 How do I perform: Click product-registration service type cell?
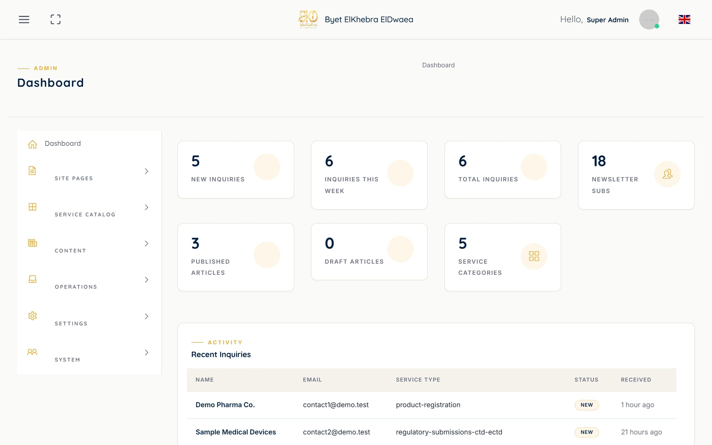point(428,405)
